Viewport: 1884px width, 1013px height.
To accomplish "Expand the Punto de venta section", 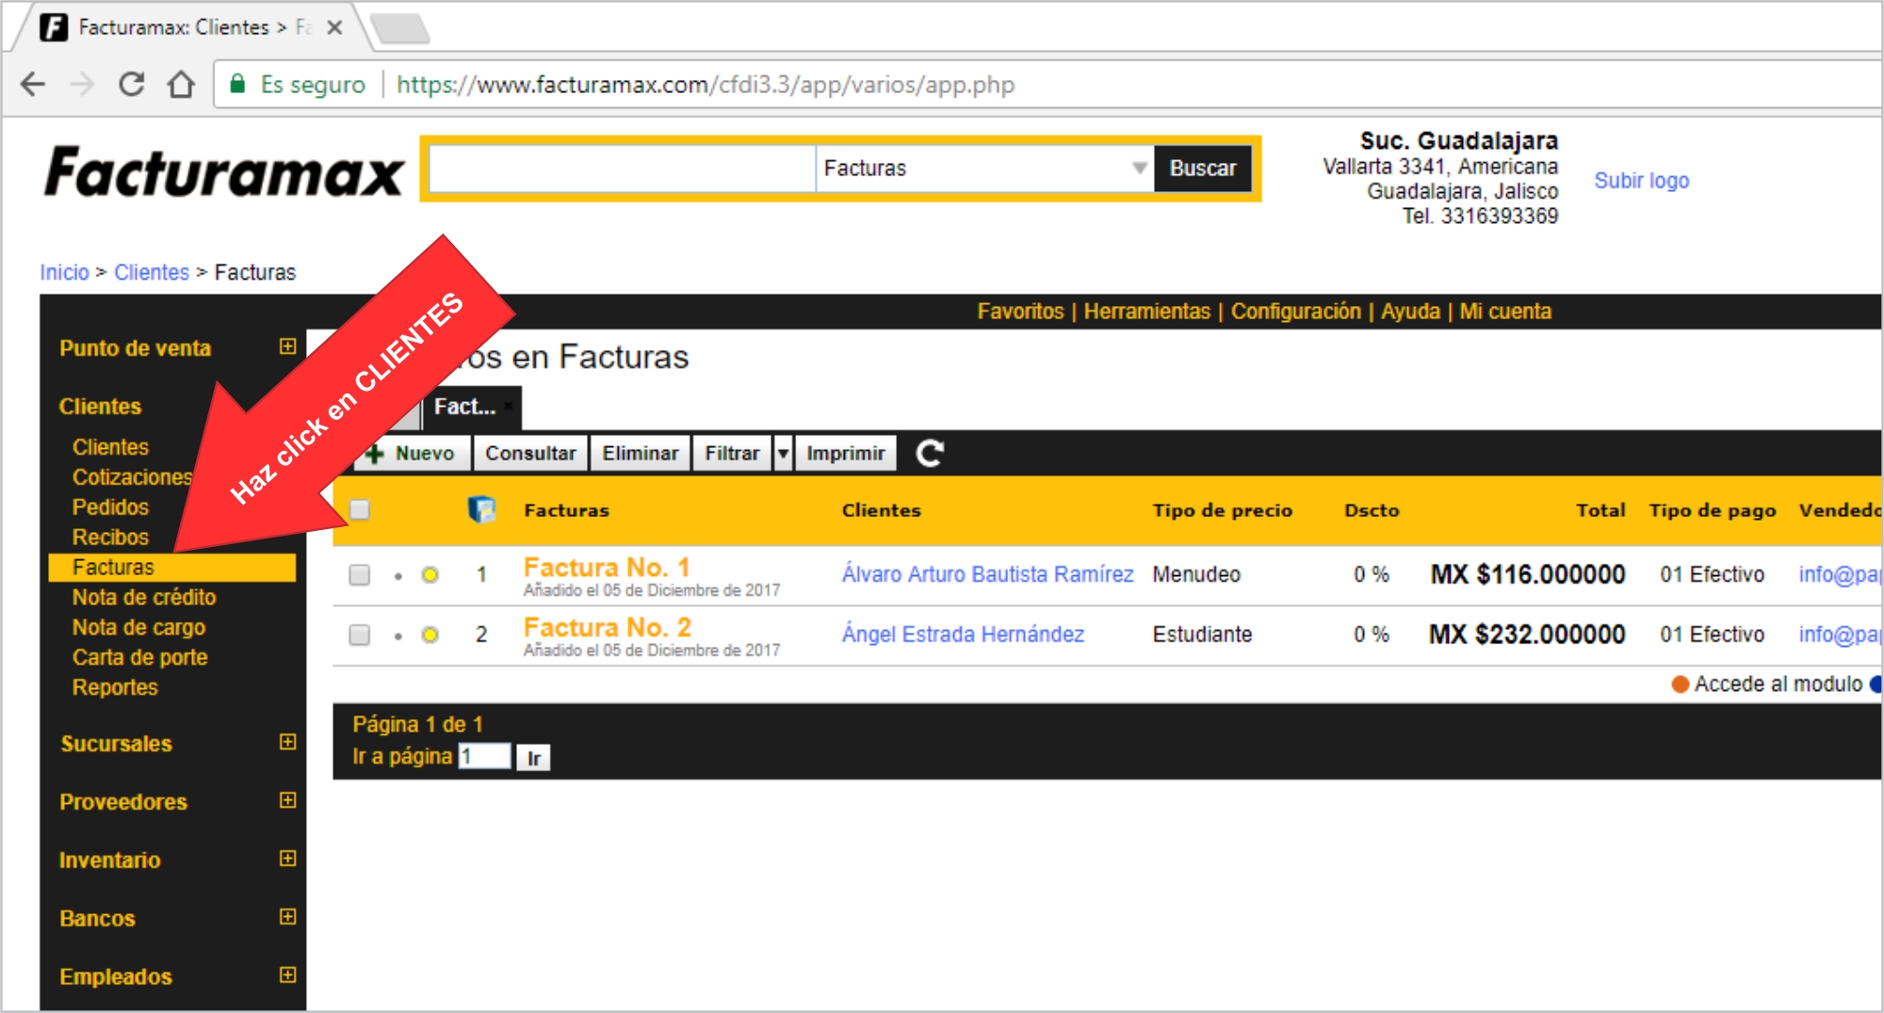I will click(288, 346).
